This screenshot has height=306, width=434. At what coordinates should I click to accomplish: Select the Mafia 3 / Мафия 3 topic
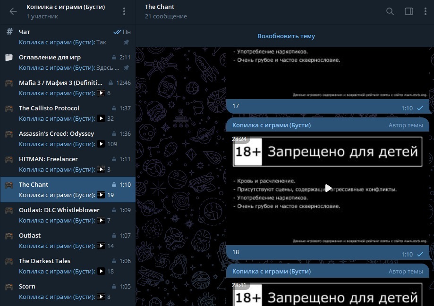68,88
